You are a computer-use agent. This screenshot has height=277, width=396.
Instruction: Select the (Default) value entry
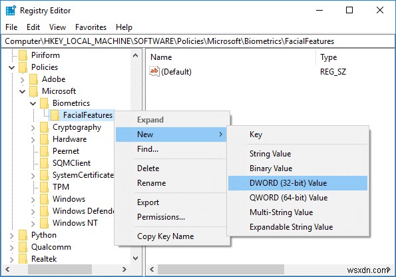[x=176, y=72]
